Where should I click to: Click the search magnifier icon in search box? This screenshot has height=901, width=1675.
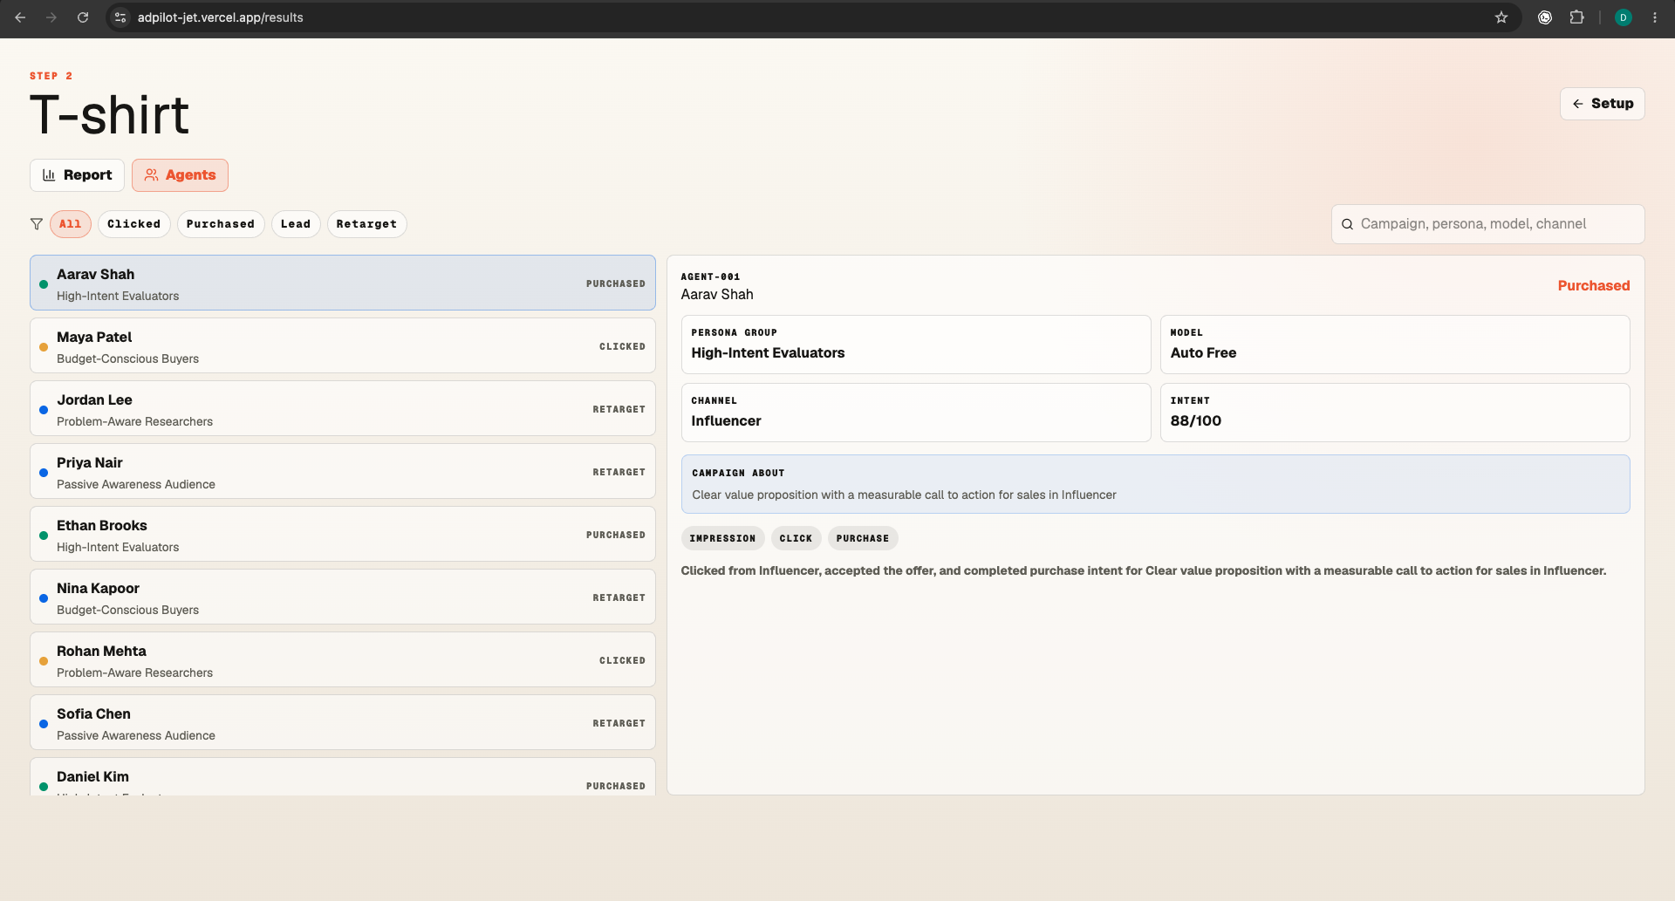(x=1348, y=224)
